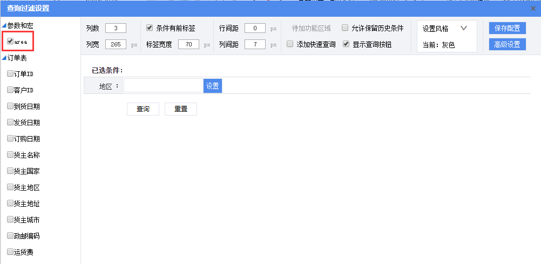Collapse the 订单表 tree section
Screen dimensions: 541x264
(x=4, y=58)
